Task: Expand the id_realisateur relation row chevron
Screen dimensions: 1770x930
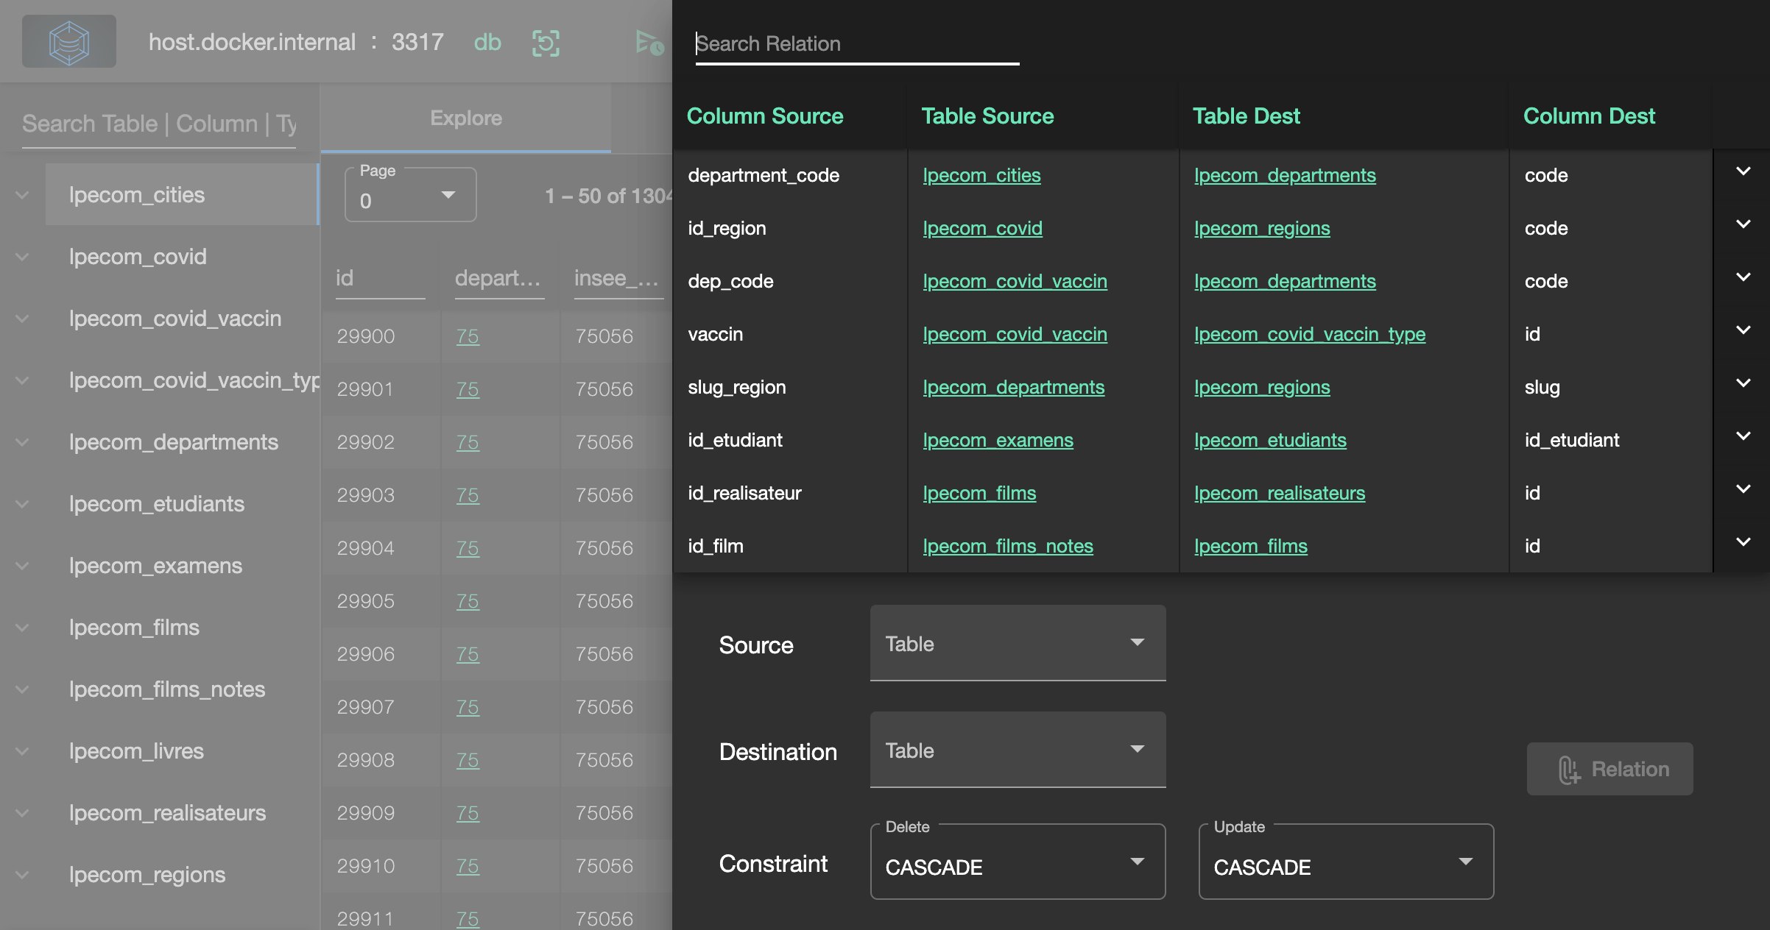Action: 1743,489
